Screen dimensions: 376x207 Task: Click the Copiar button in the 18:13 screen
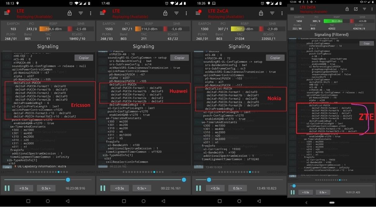coord(84,58)
